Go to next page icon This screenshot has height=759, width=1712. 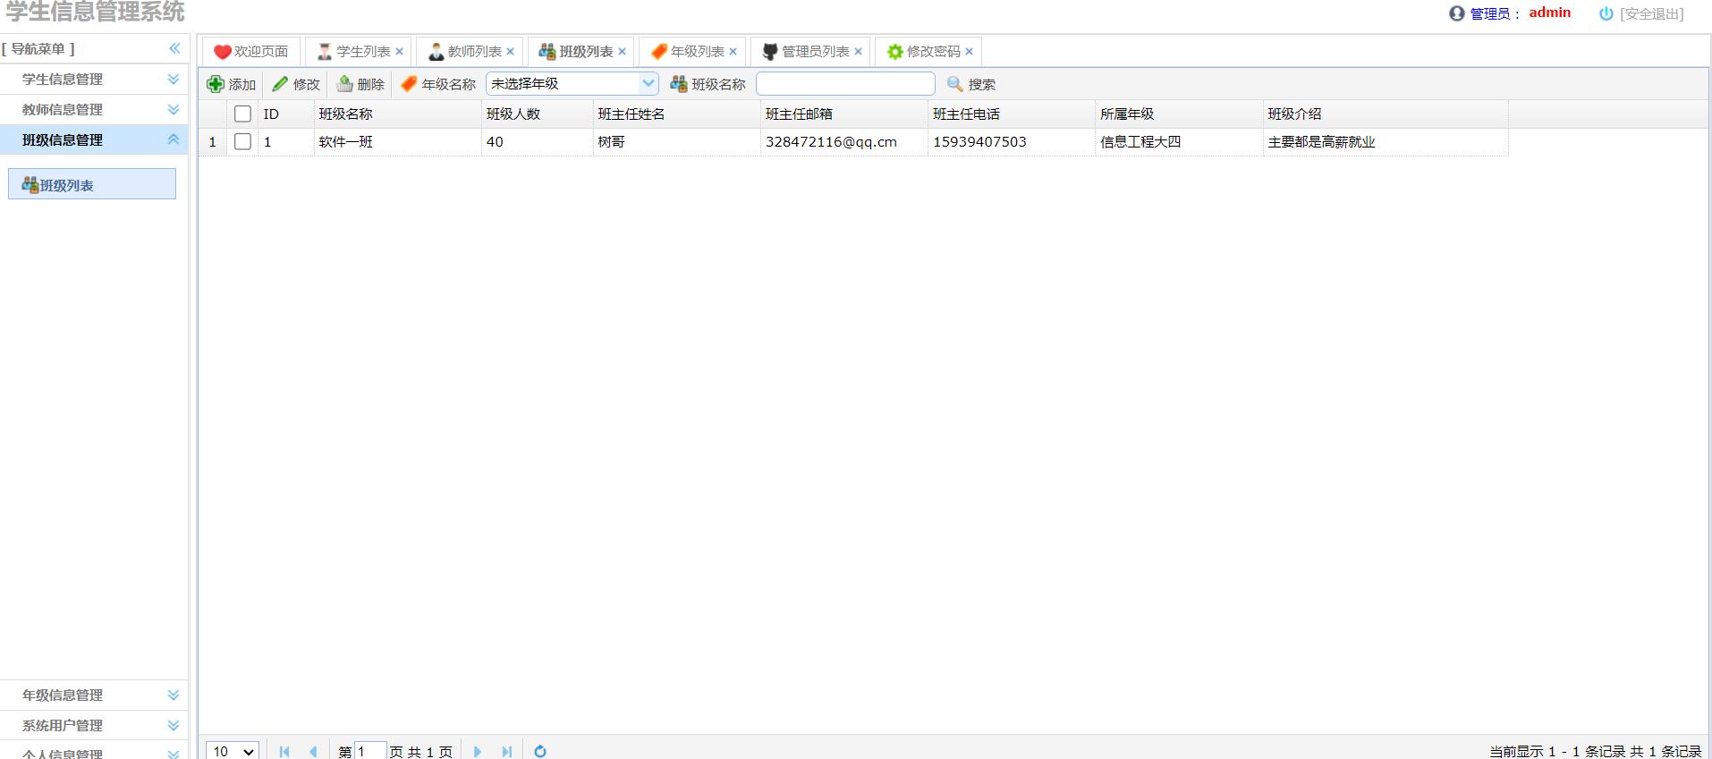478,752
